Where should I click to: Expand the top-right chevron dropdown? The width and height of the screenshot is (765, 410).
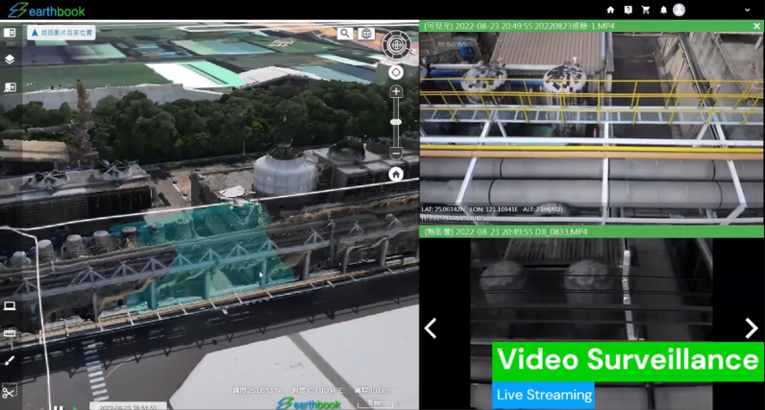747,10
